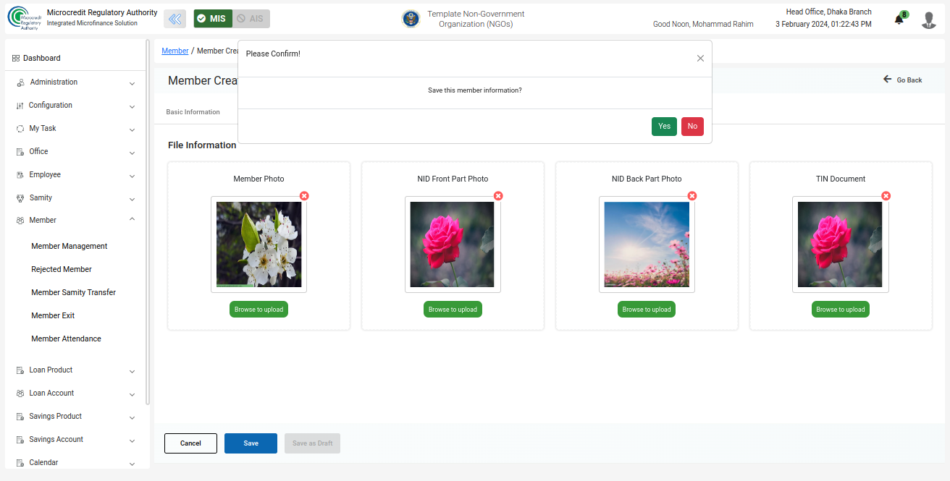Expand the Administration menu

tap(132, 84)
